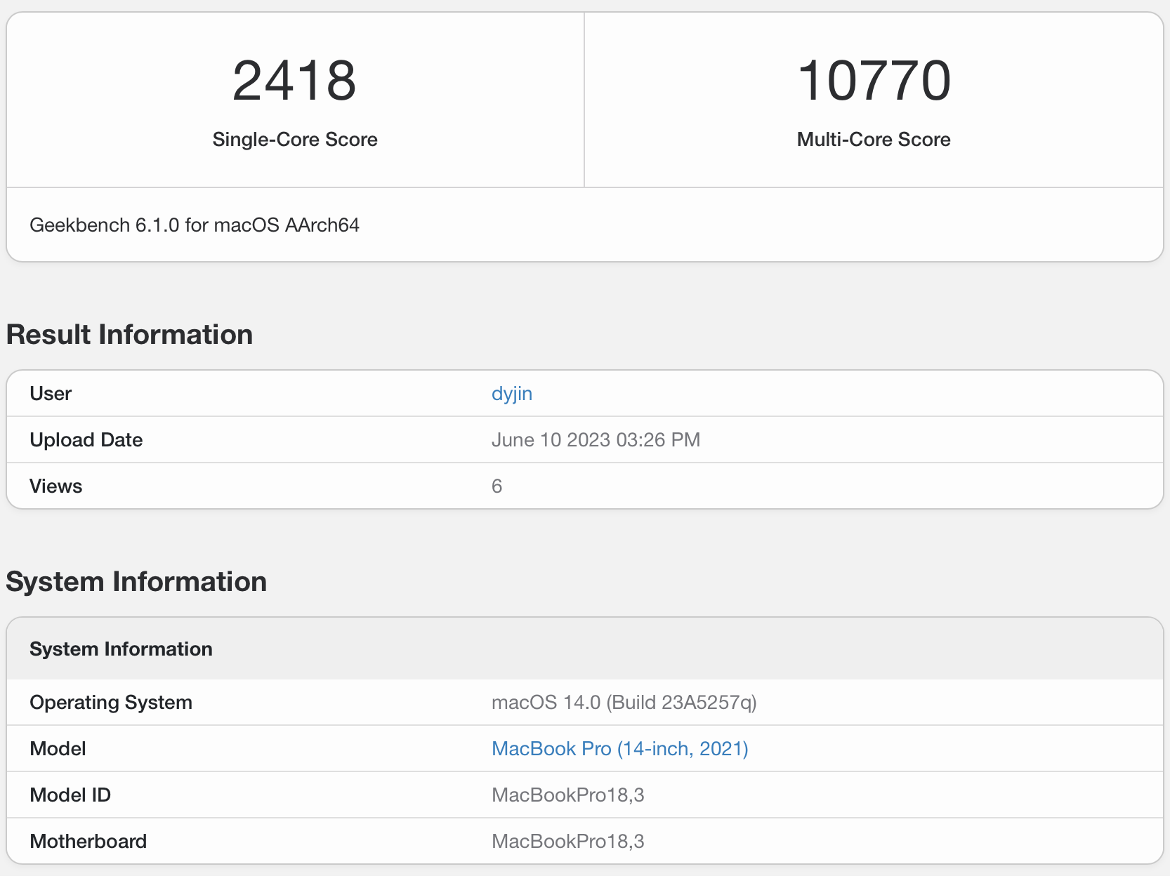Click the Operating System row label
This screenshot has width=1170, height=876.
pos(111,703)
